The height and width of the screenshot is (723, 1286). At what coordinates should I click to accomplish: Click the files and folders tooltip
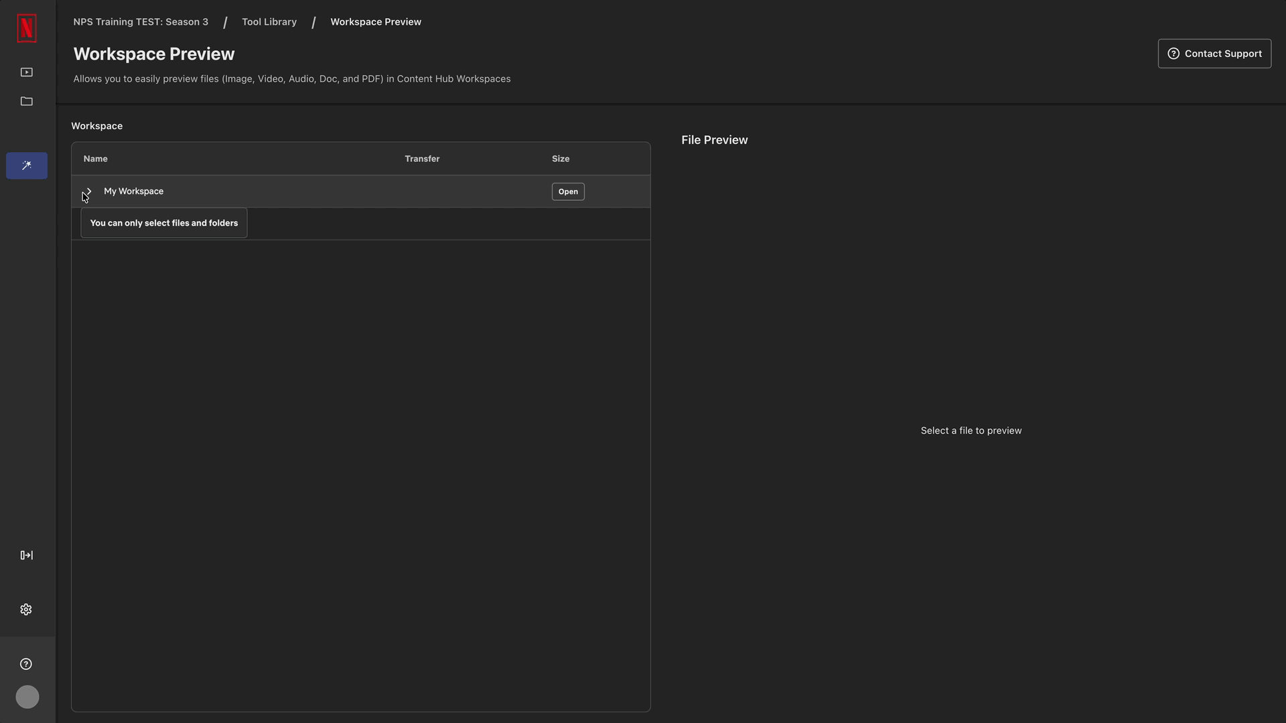tap(164, 223)
